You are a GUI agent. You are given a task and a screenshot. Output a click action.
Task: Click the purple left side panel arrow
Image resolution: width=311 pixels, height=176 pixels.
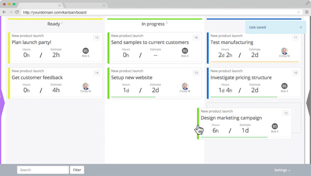[x=3, y=103]
